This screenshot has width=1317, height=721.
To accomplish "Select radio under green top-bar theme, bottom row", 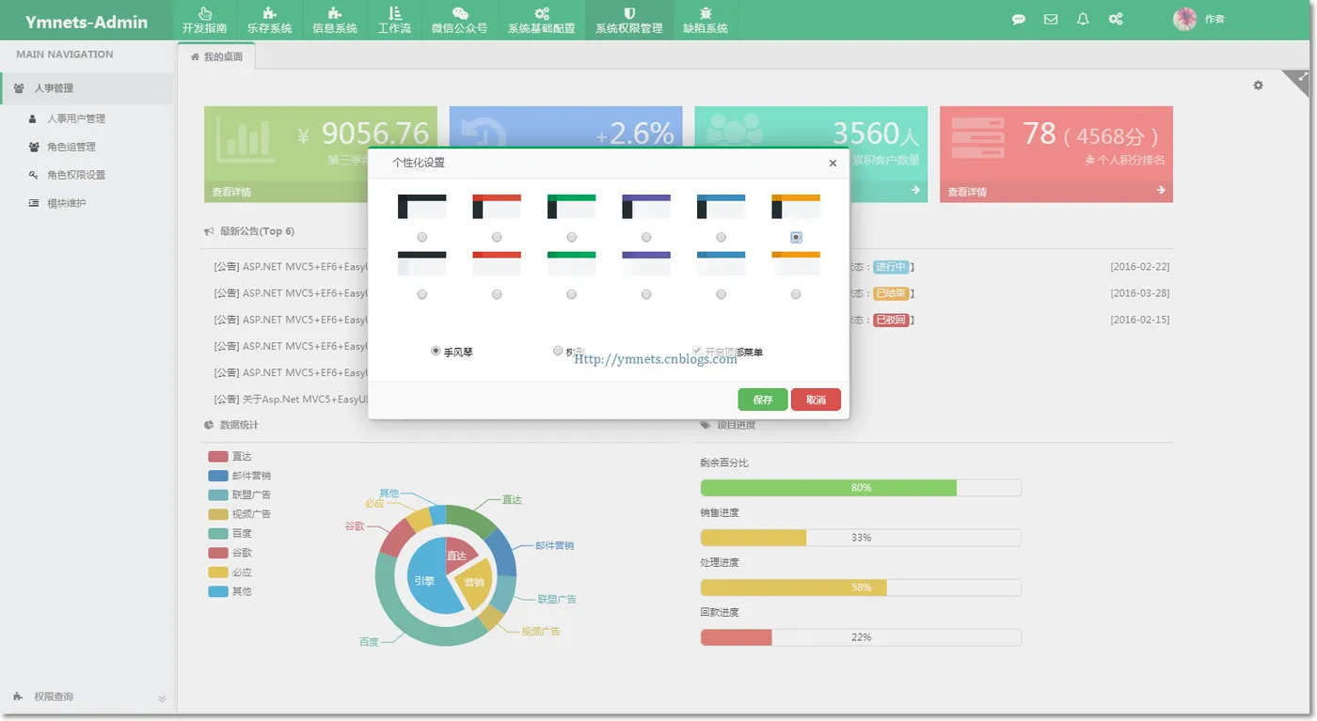I will coord(571,294).
